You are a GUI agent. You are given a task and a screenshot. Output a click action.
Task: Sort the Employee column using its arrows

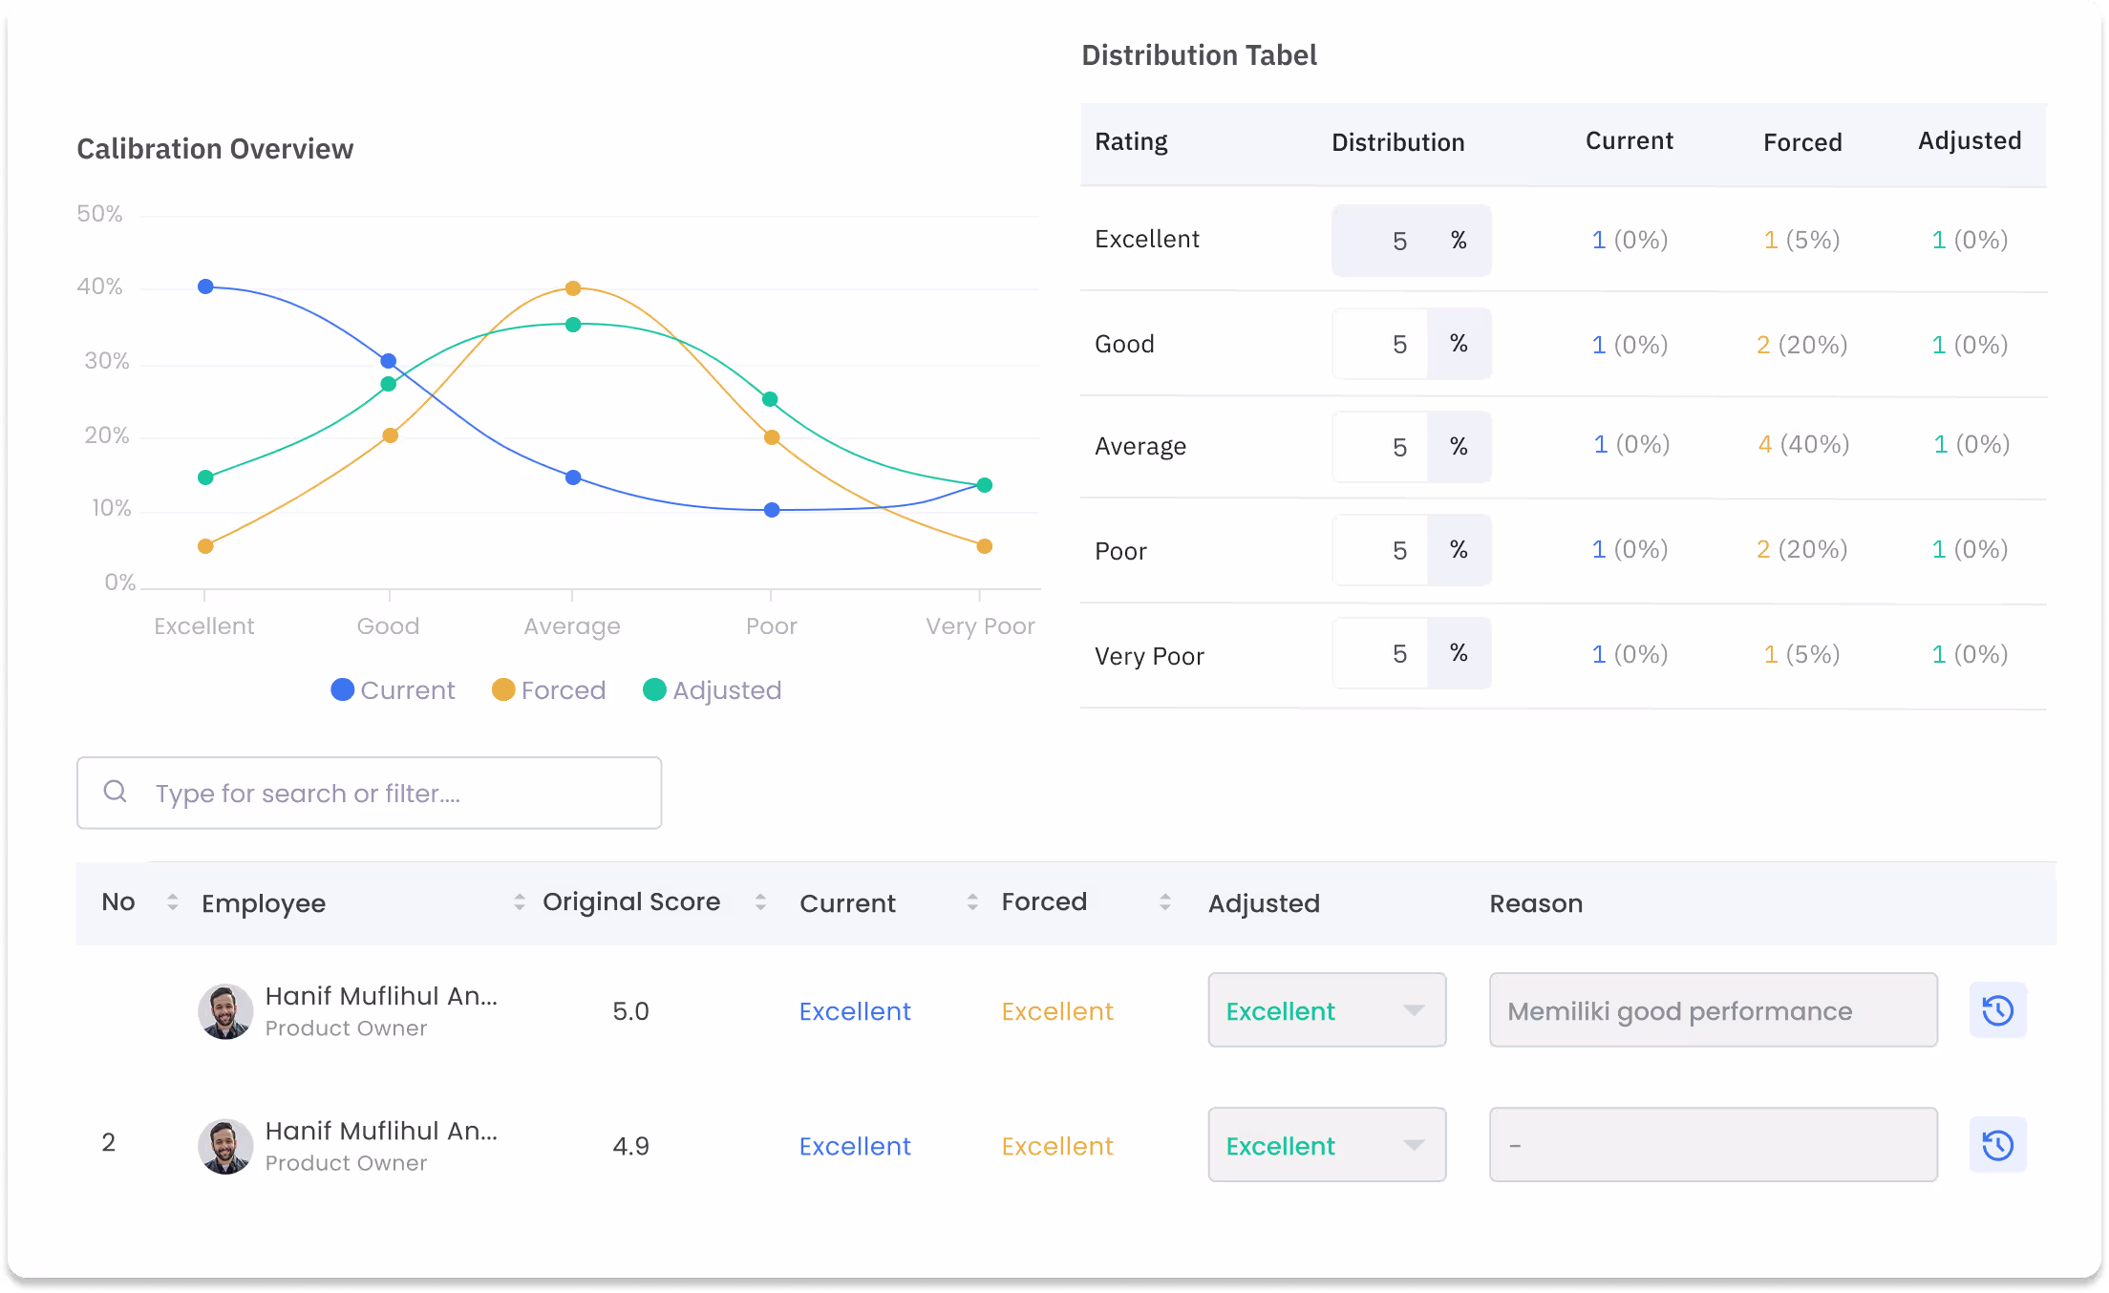pos(520,902)
